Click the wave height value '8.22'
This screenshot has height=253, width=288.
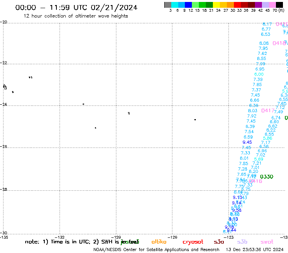coord(271,130)
